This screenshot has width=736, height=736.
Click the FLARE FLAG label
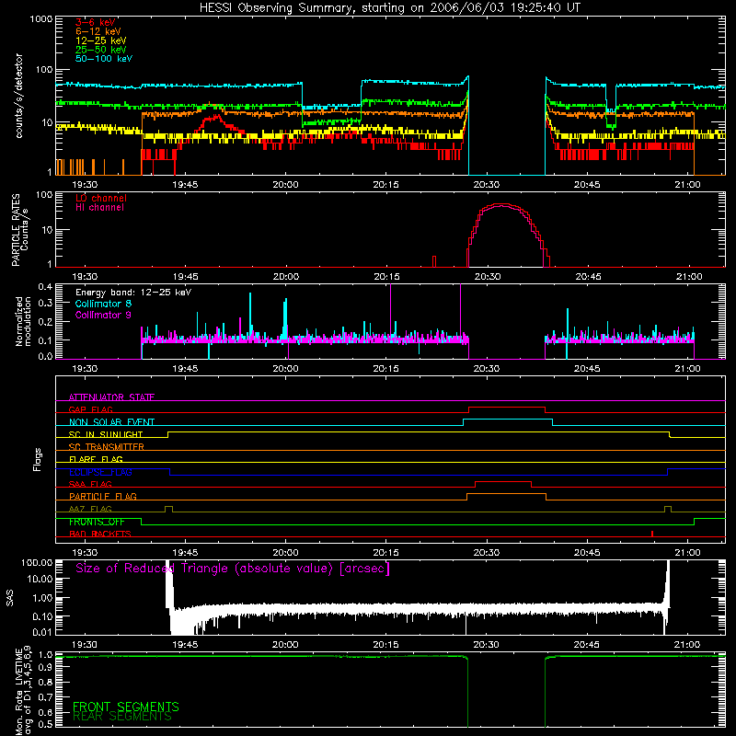(96, 459)
